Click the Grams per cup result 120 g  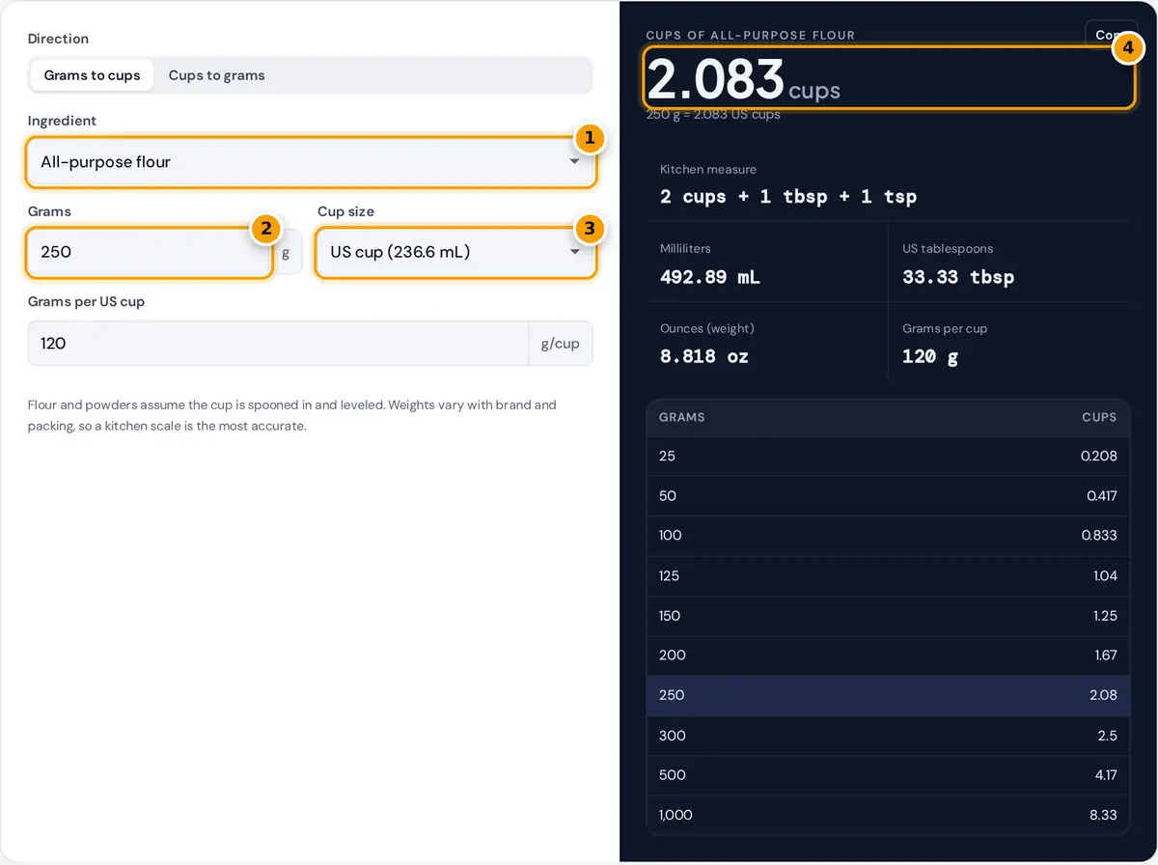[930, 356]
